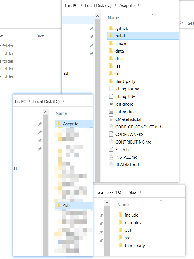Screen dimensions: 194x259
Task: Select the modules folder name in Skia window
Action: (133, 223)
